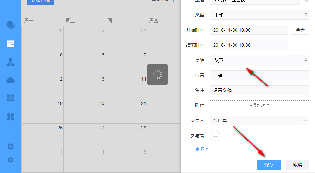Open the chat messages sidebar icon
This screenshot has width=315, height=173.
(x=11, y=25)
